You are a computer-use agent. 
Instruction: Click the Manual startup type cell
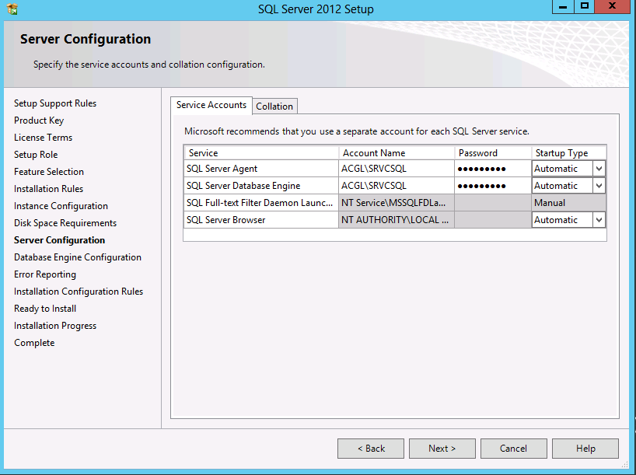(568, 203)
